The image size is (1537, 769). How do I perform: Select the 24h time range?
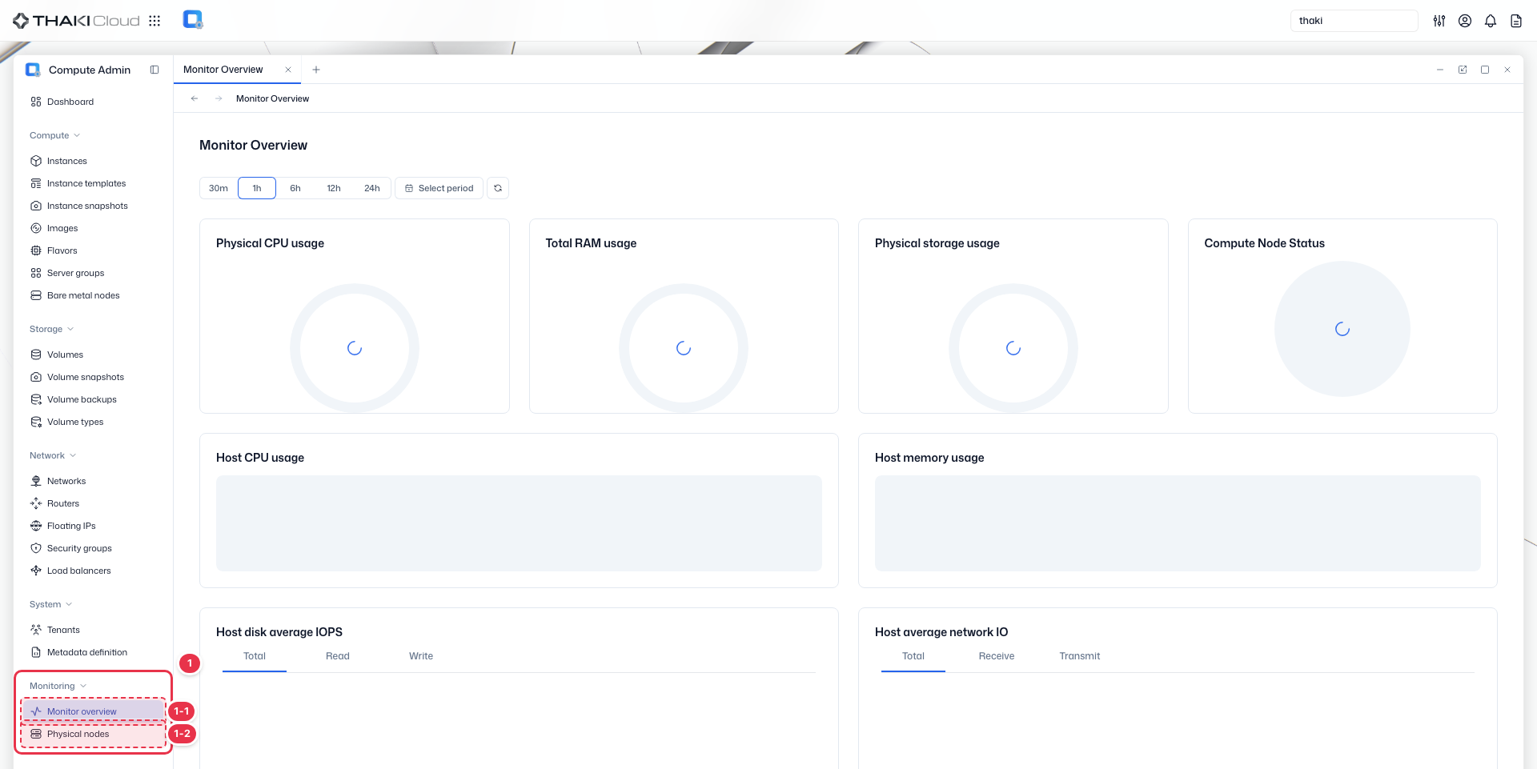coord(372,188)
